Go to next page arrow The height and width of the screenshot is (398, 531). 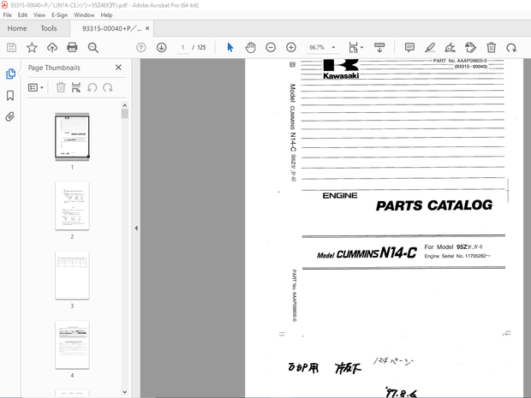162,47
